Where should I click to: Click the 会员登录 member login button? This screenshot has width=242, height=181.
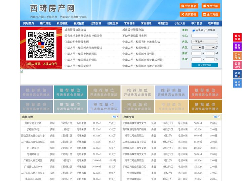point(189,6)
